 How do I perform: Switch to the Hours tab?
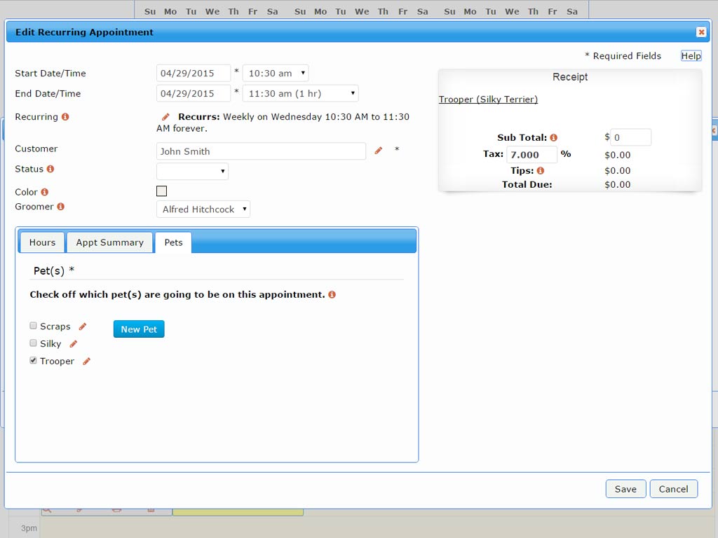tap(41, 242)
